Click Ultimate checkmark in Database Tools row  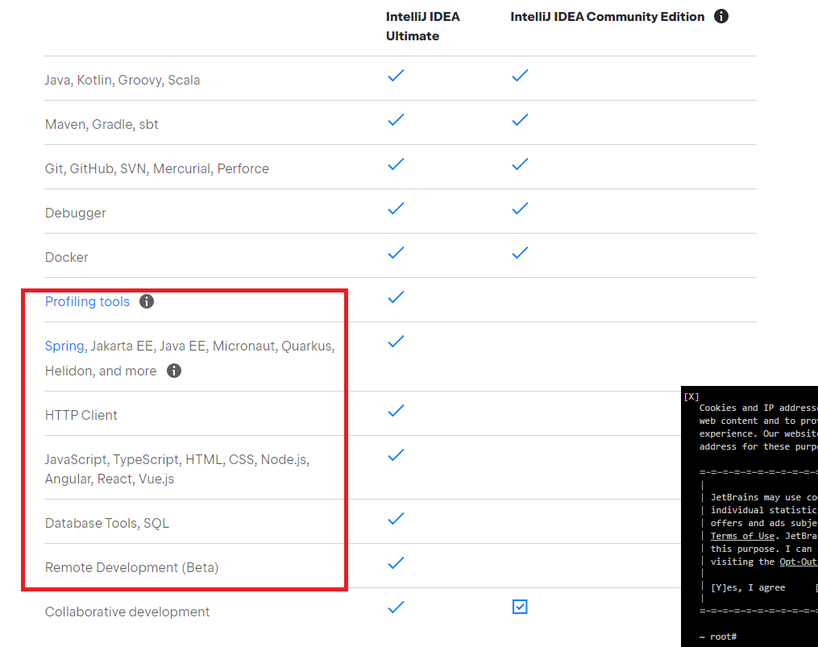[396, 519]
